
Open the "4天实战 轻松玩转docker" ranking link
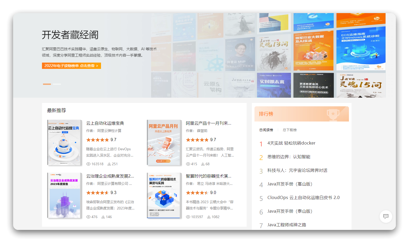point(291,143)
